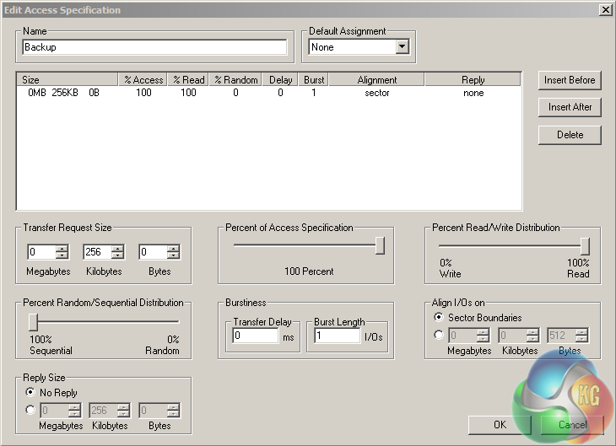
Task: Increase Transfer Request Size Kilobytes with up arrow
Action: pos(117,248)
